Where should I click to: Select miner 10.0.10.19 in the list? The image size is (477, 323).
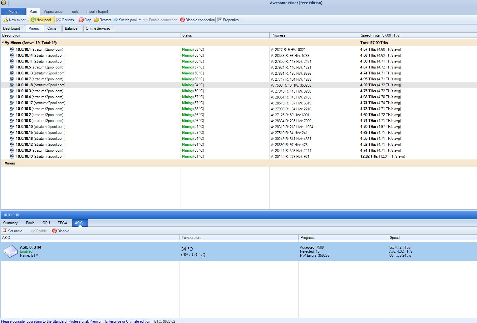[x=41, y=156]
